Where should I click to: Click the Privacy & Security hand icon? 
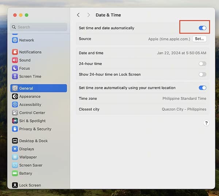(15, 129)
